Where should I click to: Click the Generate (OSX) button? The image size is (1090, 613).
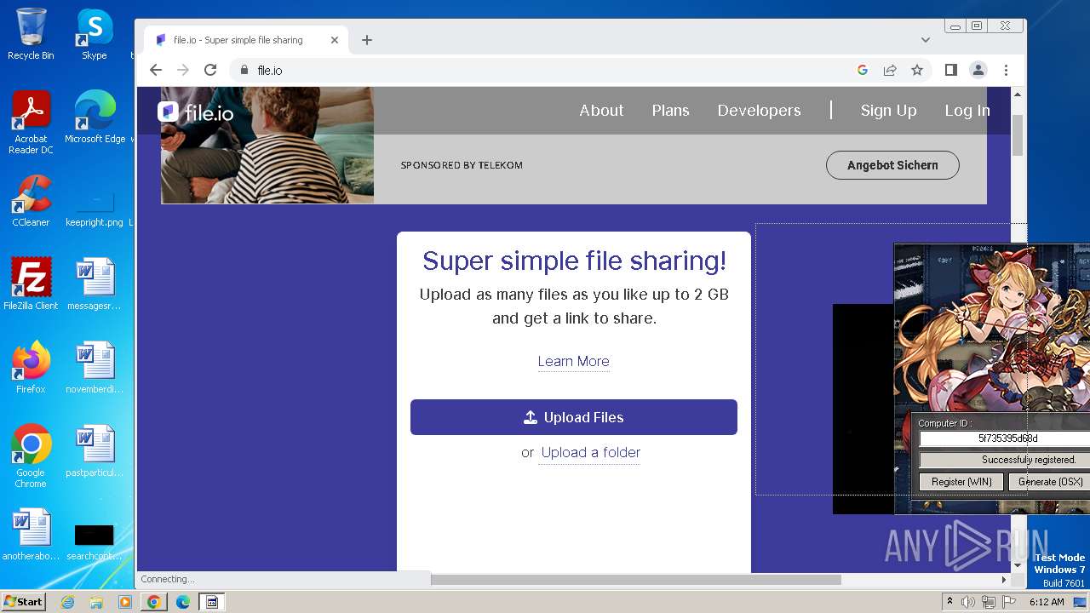coord(1049,482)
